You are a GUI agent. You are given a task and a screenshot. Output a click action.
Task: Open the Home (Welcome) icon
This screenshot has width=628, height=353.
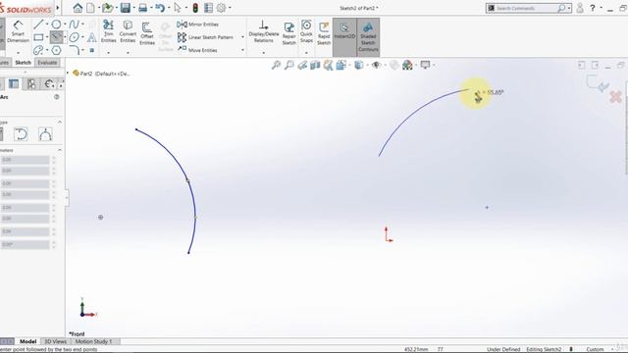tap(78, 8)
